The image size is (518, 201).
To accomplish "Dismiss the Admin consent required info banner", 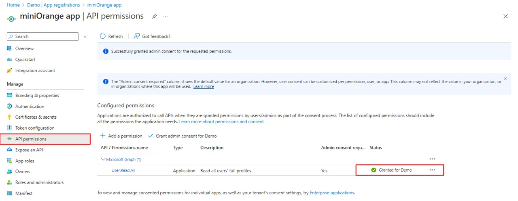I will click(x=505, y=79).
